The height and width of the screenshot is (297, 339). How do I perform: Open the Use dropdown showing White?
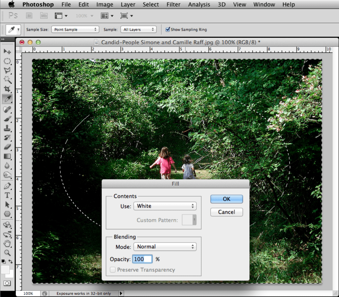coord(165,206)
